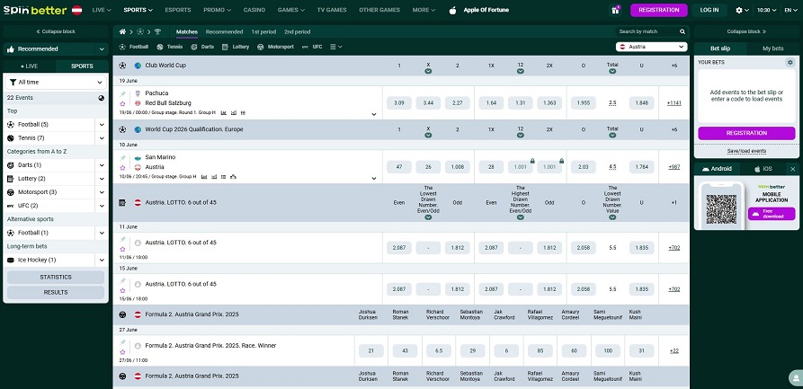The width and height of the screenshot is (803, 389).
Task: Expand Darts (1) category
Action: coord(102,165)
